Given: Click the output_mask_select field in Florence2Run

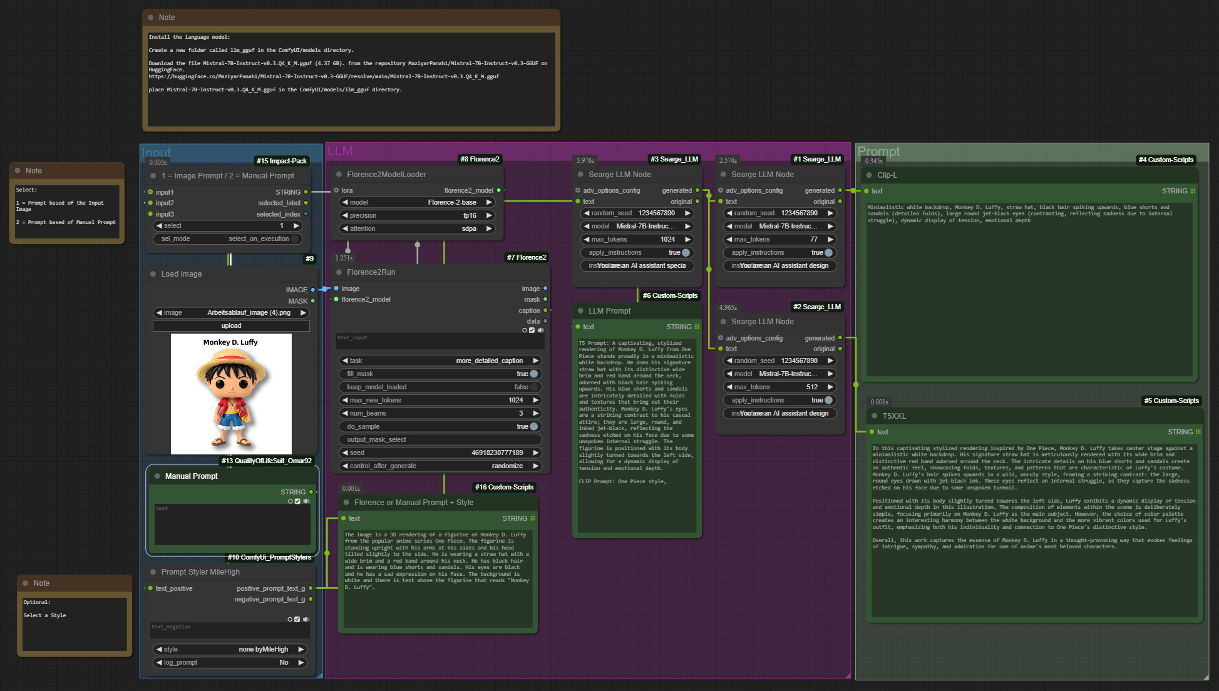Looking at the screenshot, I should pos(441,439).
